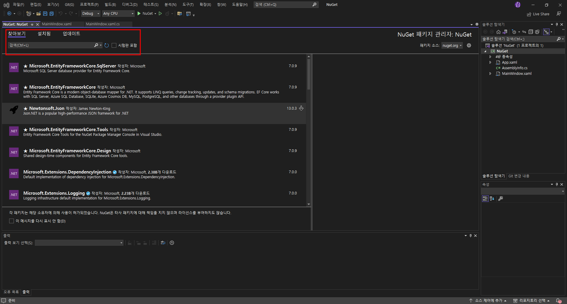The image size is (567, 304).
Task: Click the feedback person icon top right
Action: 559,14
